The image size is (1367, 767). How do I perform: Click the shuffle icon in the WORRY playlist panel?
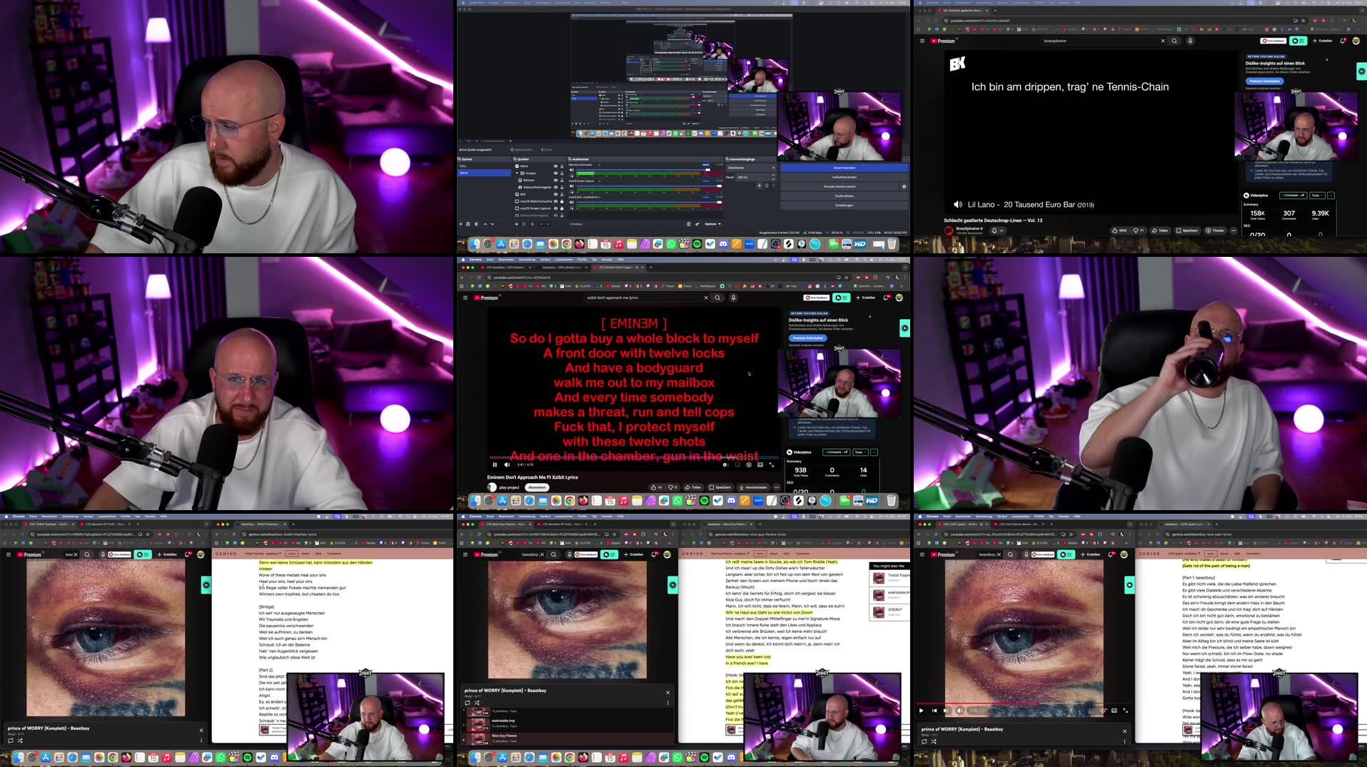click(477, 703)
